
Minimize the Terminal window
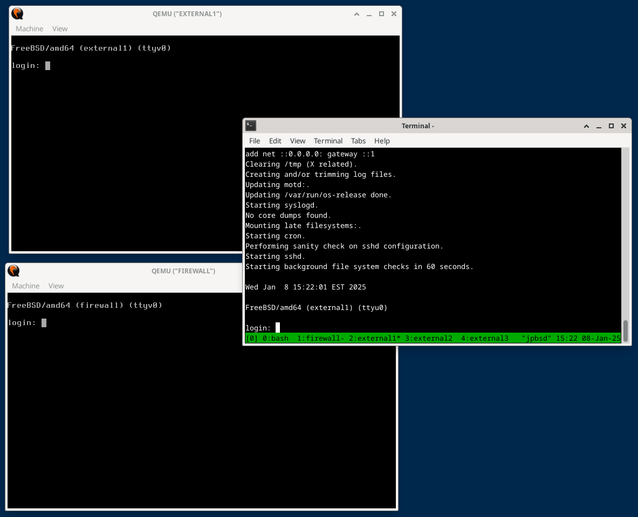tap(599, 126)
